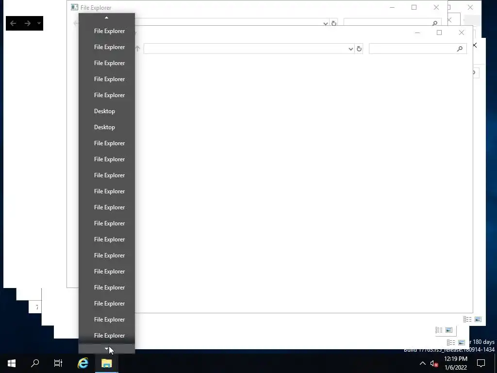Close the rearmost window at top-right corner

pos(470,7)
